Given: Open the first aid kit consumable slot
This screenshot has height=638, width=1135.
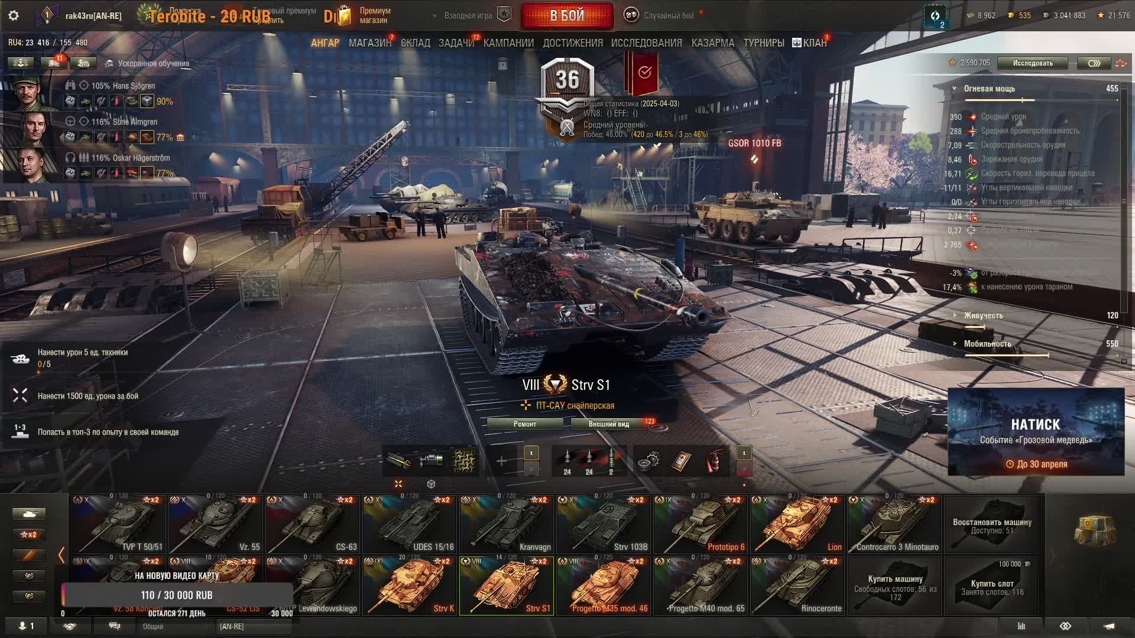Looking at the screenshot, I should pyautogui.click(x=681, y=461).
